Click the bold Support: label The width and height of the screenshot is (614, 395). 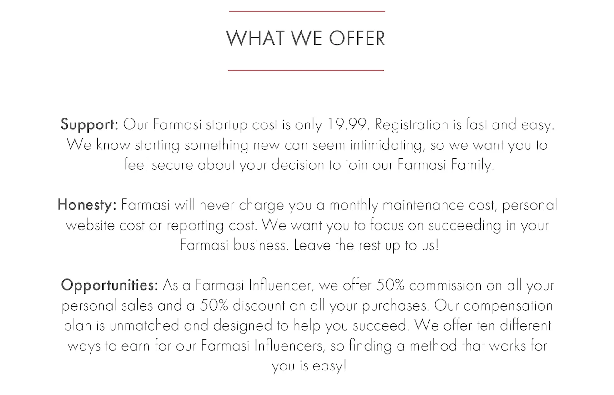point(90,124)
